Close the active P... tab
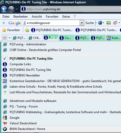Screen dimensions: 121x133 coord(56,38)
